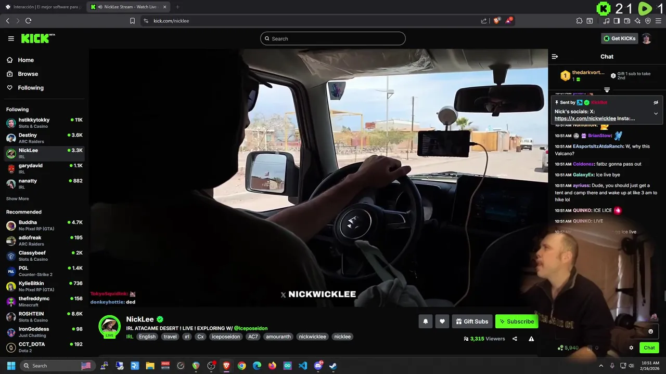Go back in browser history

7,21
